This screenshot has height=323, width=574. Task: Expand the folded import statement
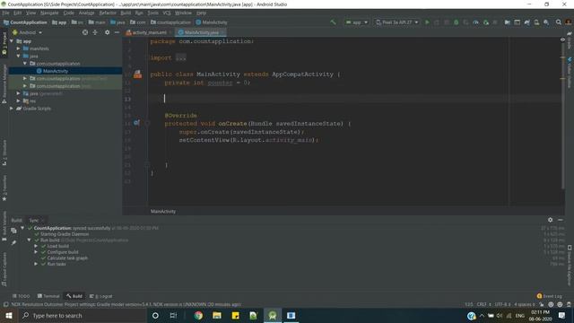pyautogui.click(x=181, y=57)
